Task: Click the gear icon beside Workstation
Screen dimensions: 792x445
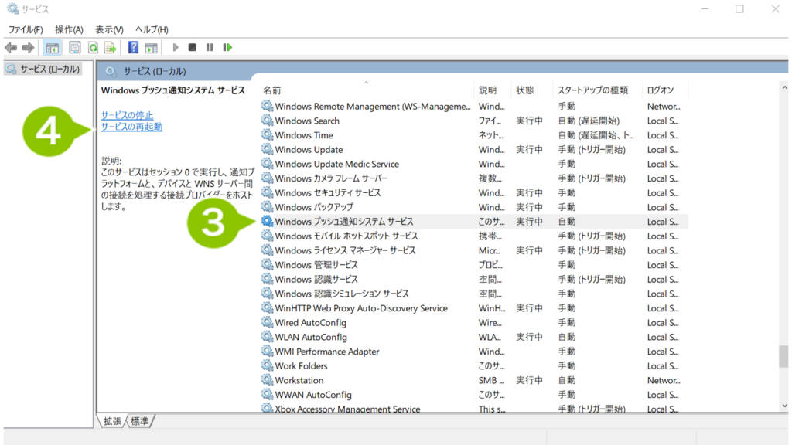Action: click(x=267, y=380)
